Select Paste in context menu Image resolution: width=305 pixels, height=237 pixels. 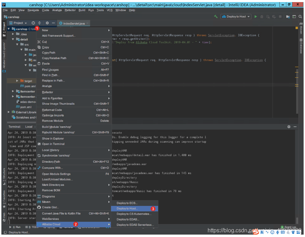(74, 64)
